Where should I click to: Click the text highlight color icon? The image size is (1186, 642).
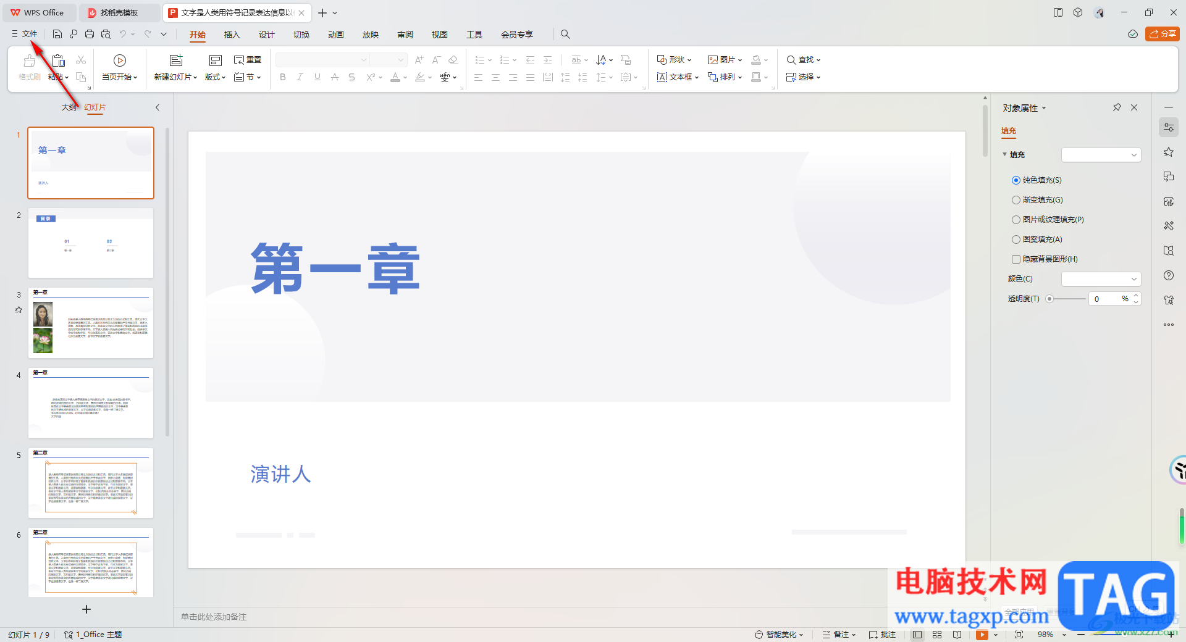pyautogui.click(x=420, y=77)
